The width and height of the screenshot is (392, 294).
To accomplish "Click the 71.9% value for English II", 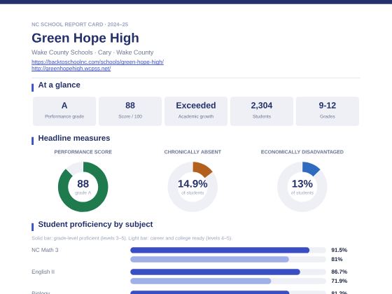I will pyautogui.click(x=339, y=281).
